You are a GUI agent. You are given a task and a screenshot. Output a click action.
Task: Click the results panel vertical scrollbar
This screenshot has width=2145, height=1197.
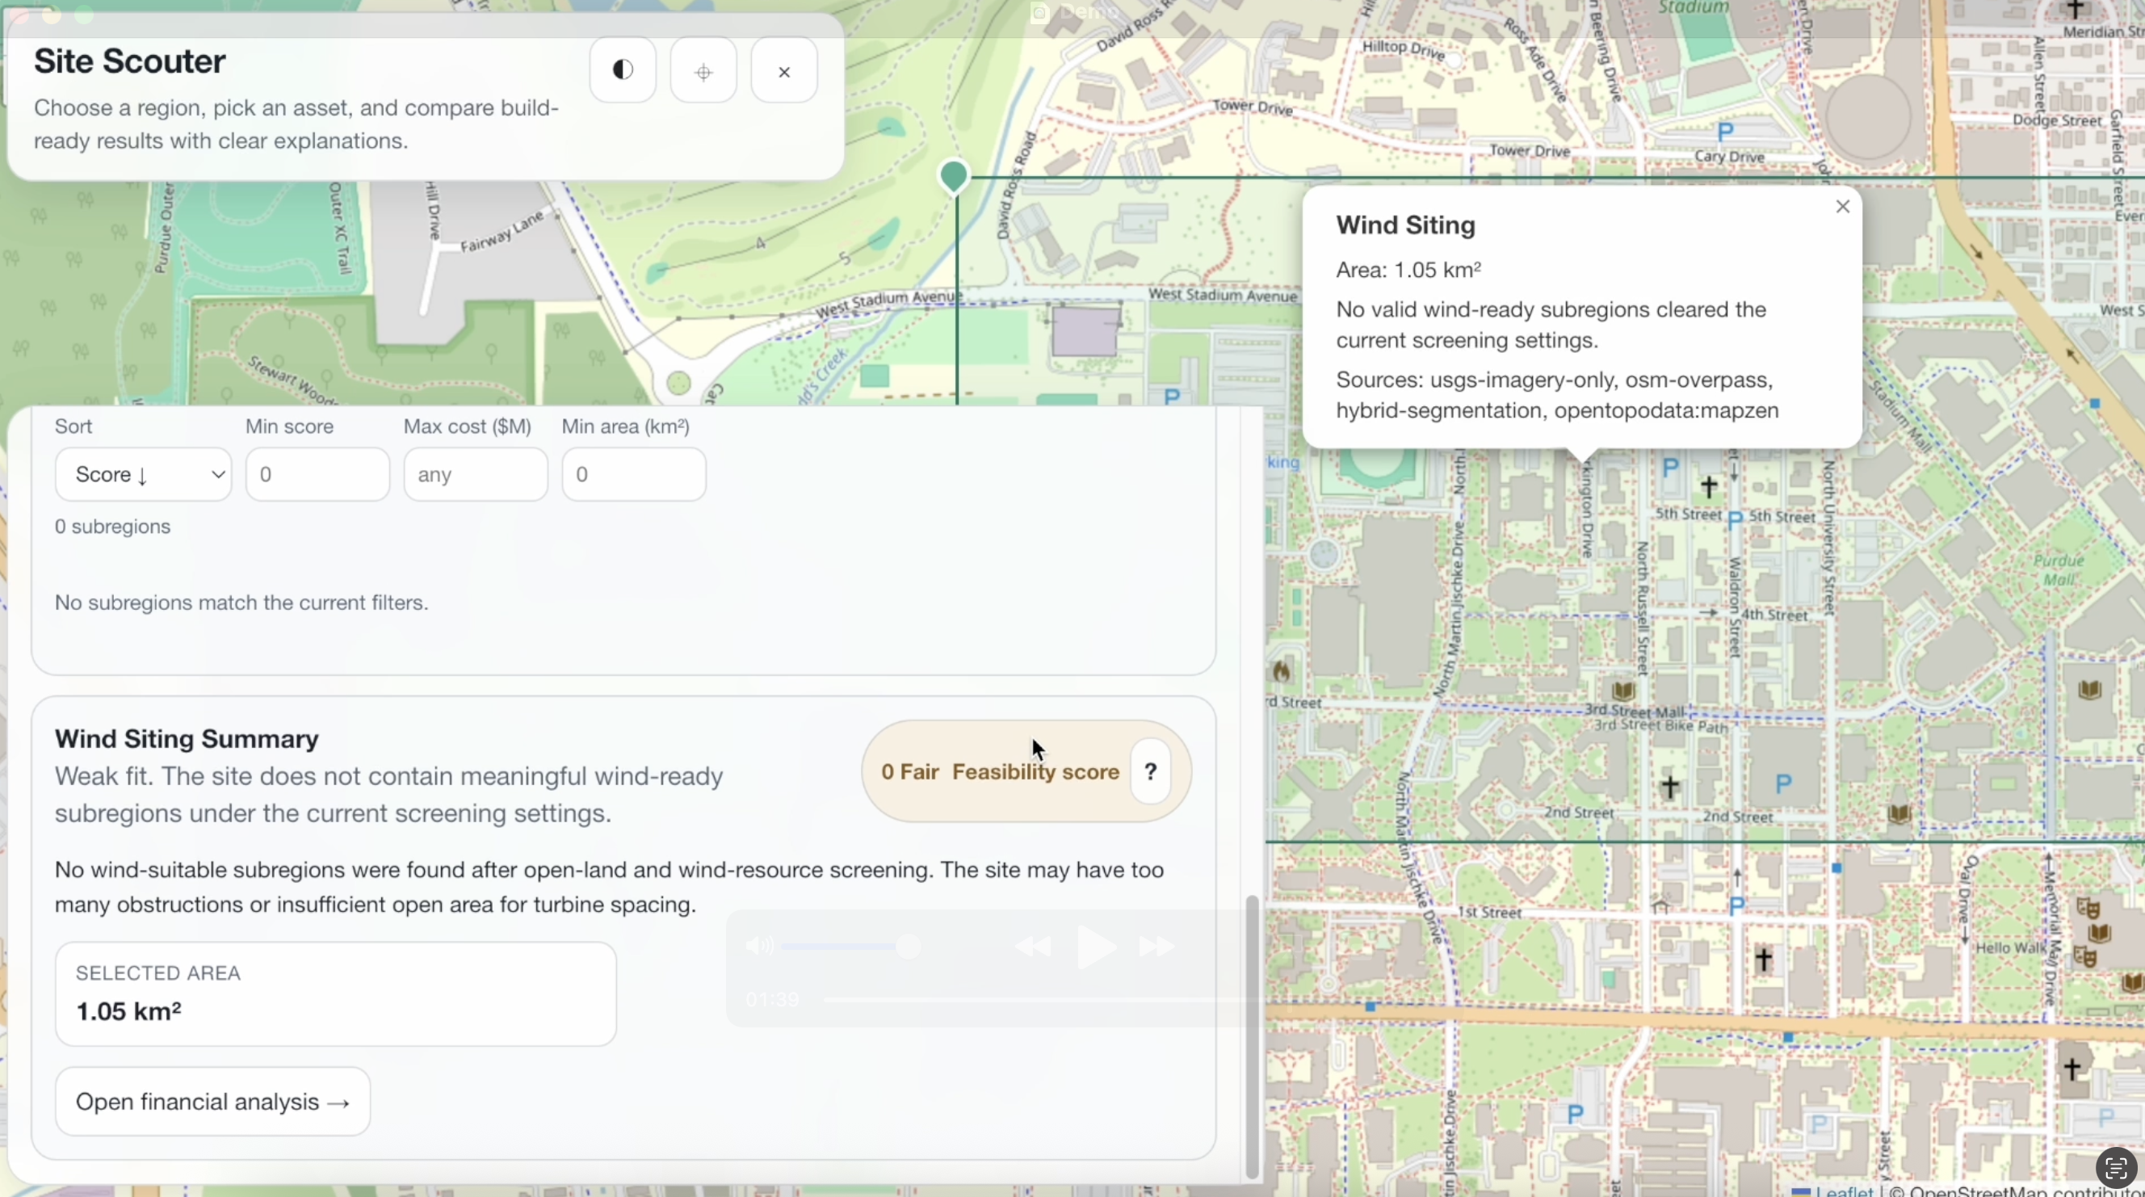[1252, 1036]
